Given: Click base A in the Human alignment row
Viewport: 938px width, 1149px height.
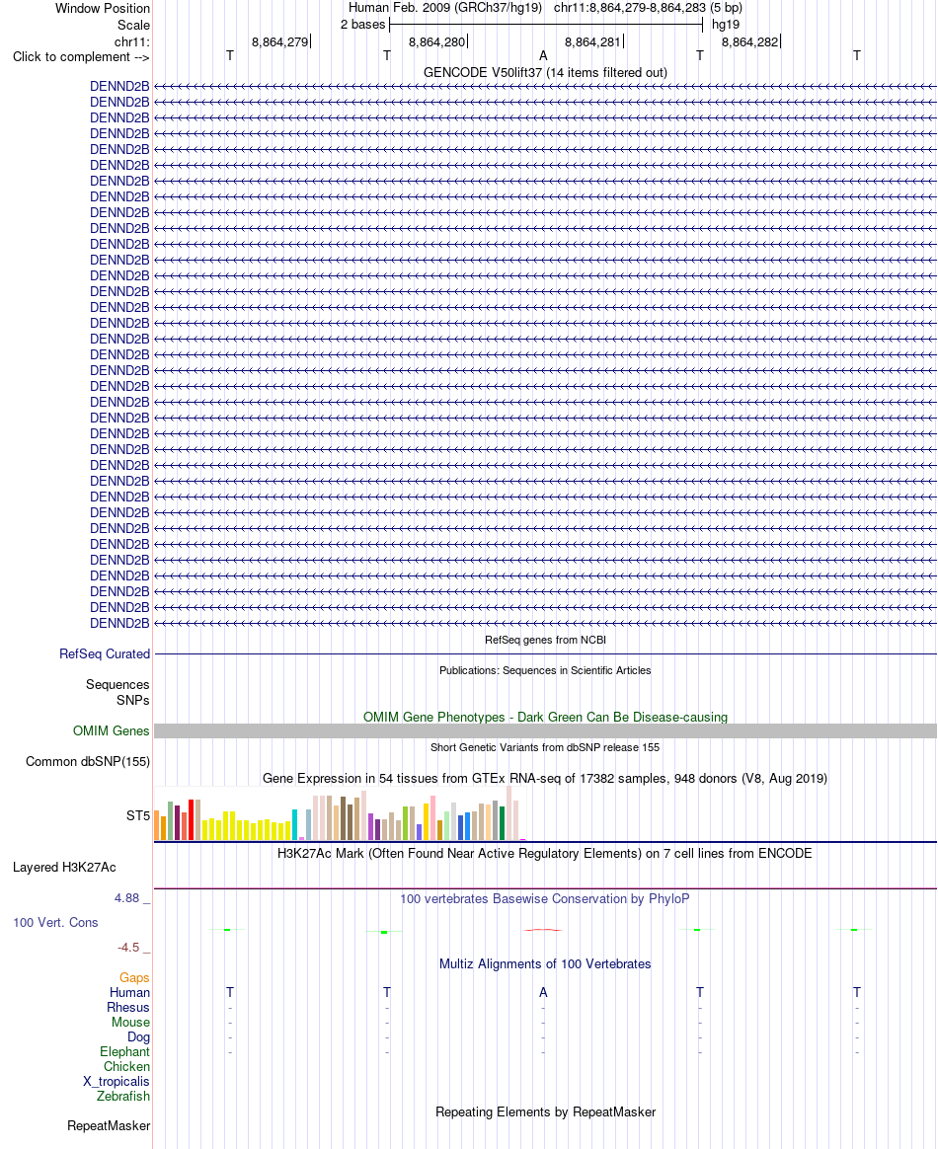Looking at the screenshot, I should (x=543, y=992).
